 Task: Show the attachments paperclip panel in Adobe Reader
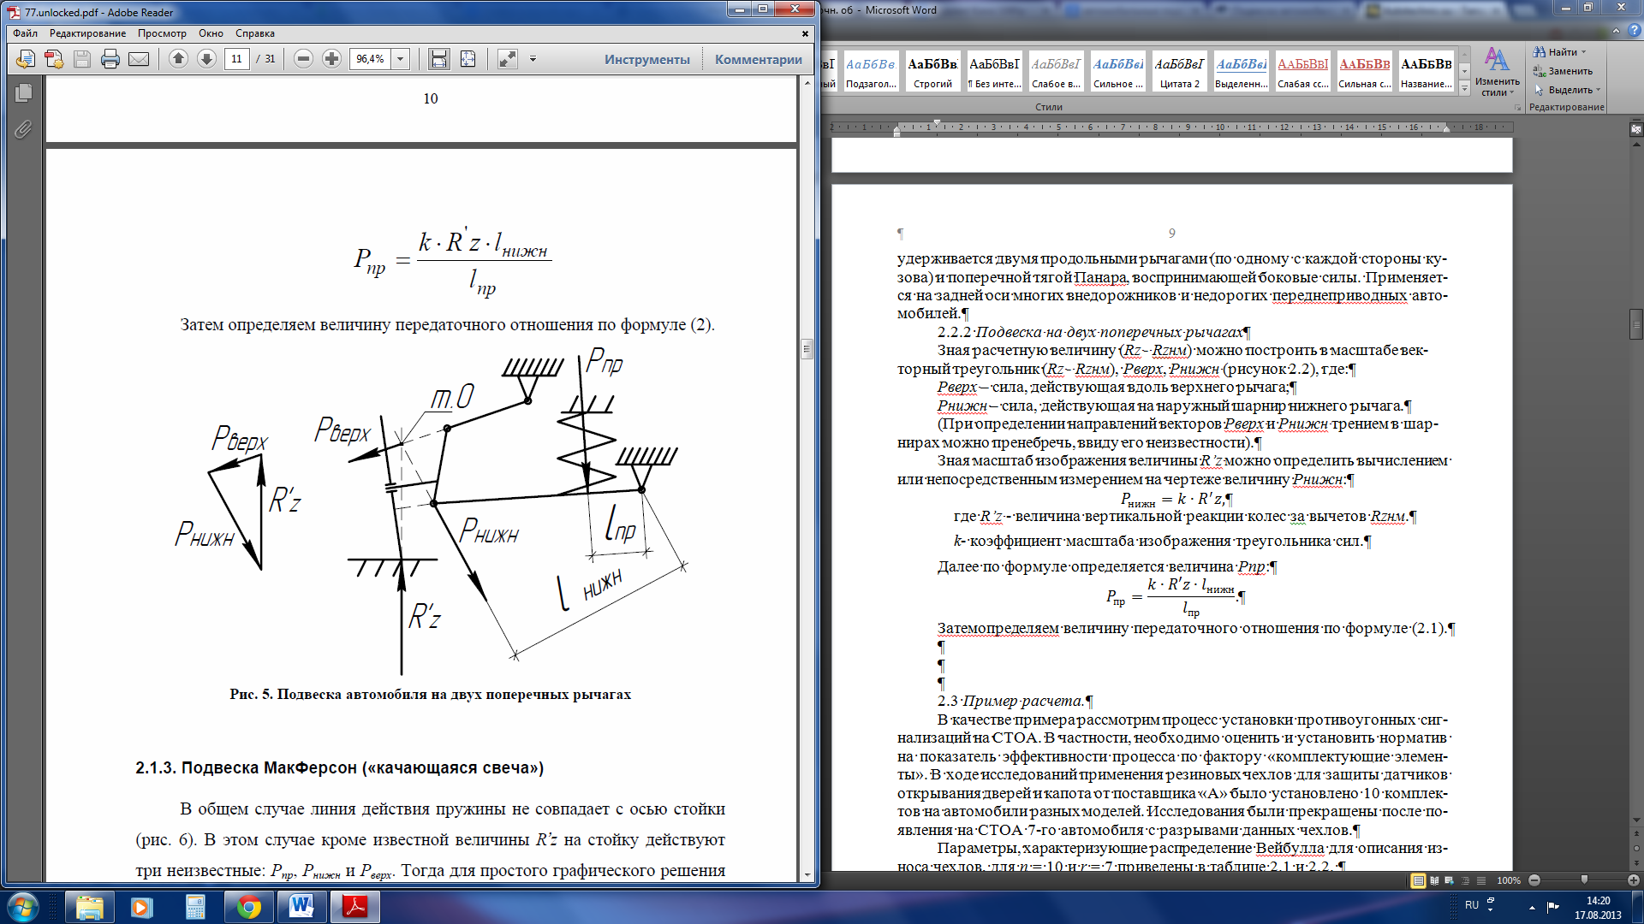(x=23, y=129)
